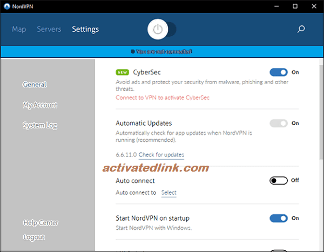Screen dimensions: 324x252
Task: Switch to the Map tab
Action: tap(19, 29)
